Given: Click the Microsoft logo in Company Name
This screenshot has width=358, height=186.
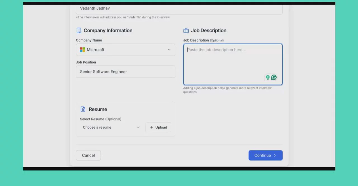Looking at the screenshot, I should pyautogui.click(x=83, y=50).
